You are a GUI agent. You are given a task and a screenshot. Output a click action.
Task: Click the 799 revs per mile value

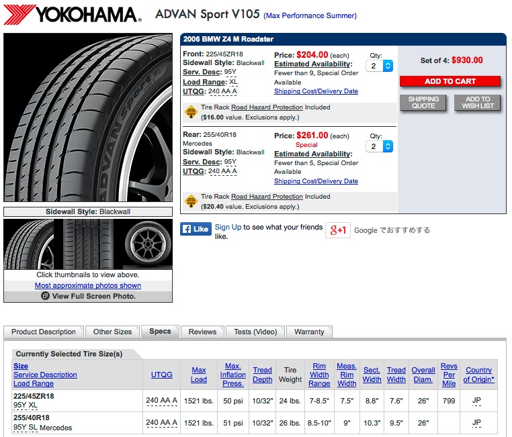click(449, 401)
